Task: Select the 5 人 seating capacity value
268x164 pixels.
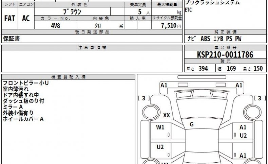Action: pos(144,12)
